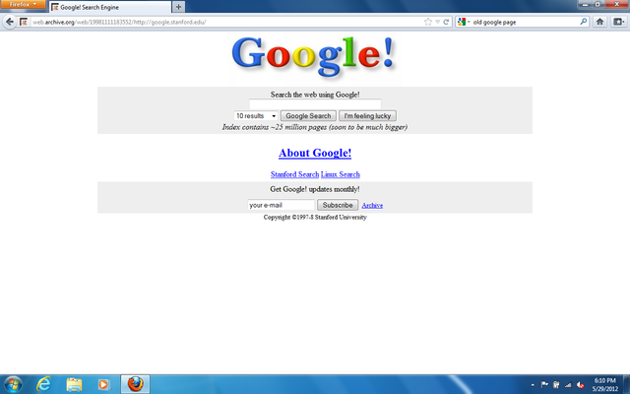Open the Linux Search link
Viewport: 630px width, 394px height.
tap(341, 174)
